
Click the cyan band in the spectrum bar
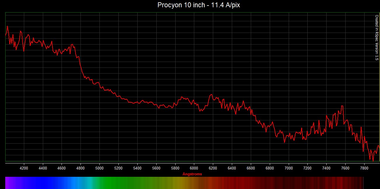pos(91,183)
